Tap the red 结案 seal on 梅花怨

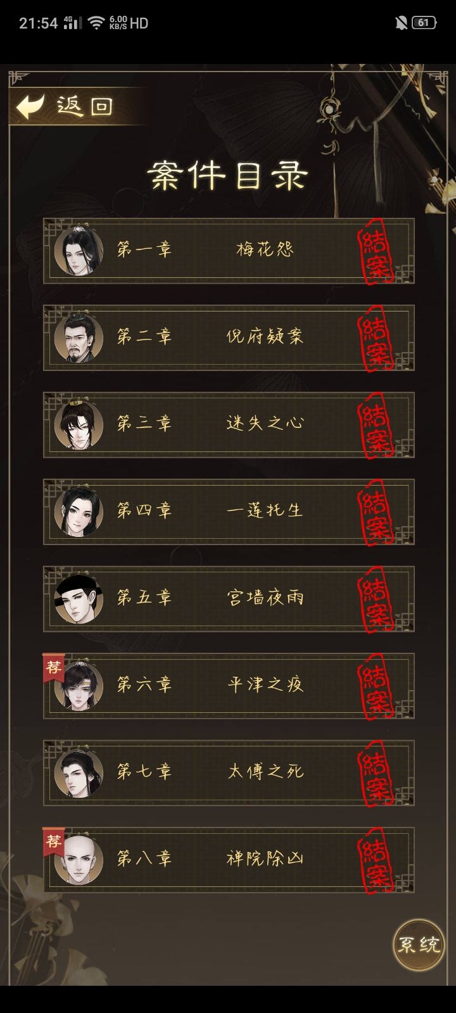pyautogui.click(x=375, y=251)
